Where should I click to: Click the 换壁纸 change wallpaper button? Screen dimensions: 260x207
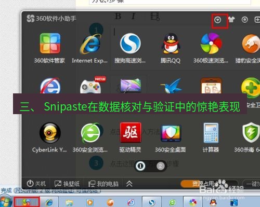[67, 184]
